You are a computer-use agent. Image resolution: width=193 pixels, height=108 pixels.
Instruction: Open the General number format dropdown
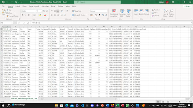point(107,11)
